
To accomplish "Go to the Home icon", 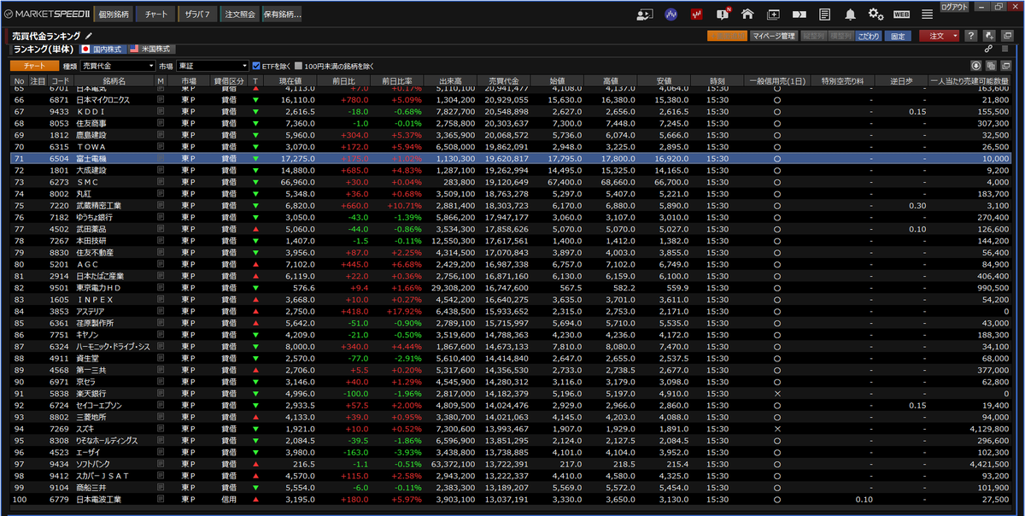I will [747, 15].
